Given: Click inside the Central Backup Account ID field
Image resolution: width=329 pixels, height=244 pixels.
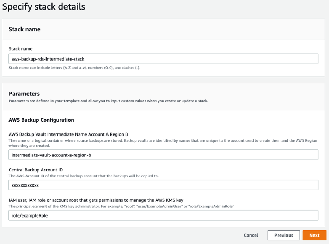Looking at the screenshot, I should point(163,185).
